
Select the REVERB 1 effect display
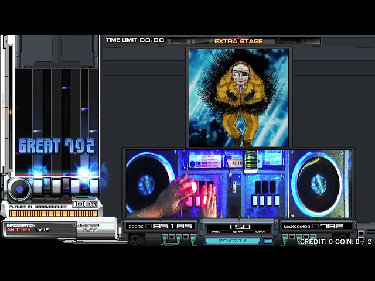pos(232,241)
